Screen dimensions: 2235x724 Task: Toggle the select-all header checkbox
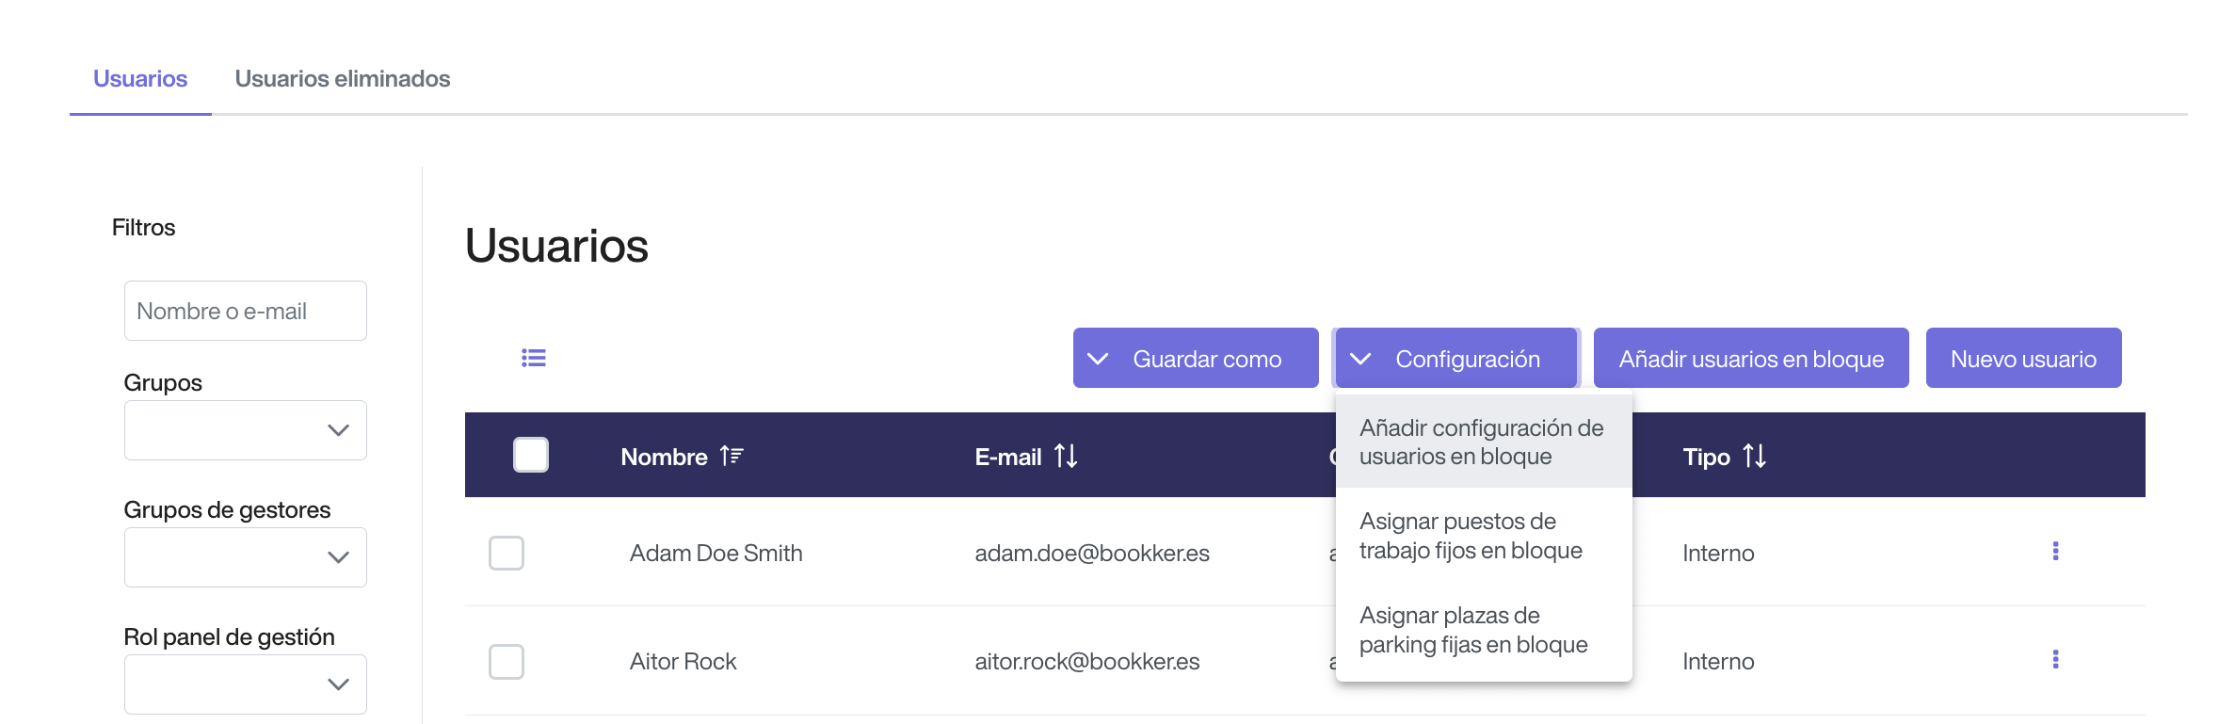click(x=531, y=456)
